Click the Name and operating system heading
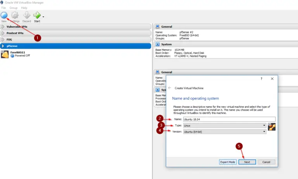 point(196,98)
